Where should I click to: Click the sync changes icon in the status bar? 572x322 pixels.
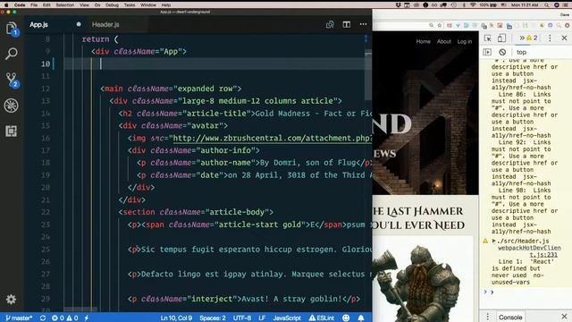pyautogui.click(x=43, y=318)
